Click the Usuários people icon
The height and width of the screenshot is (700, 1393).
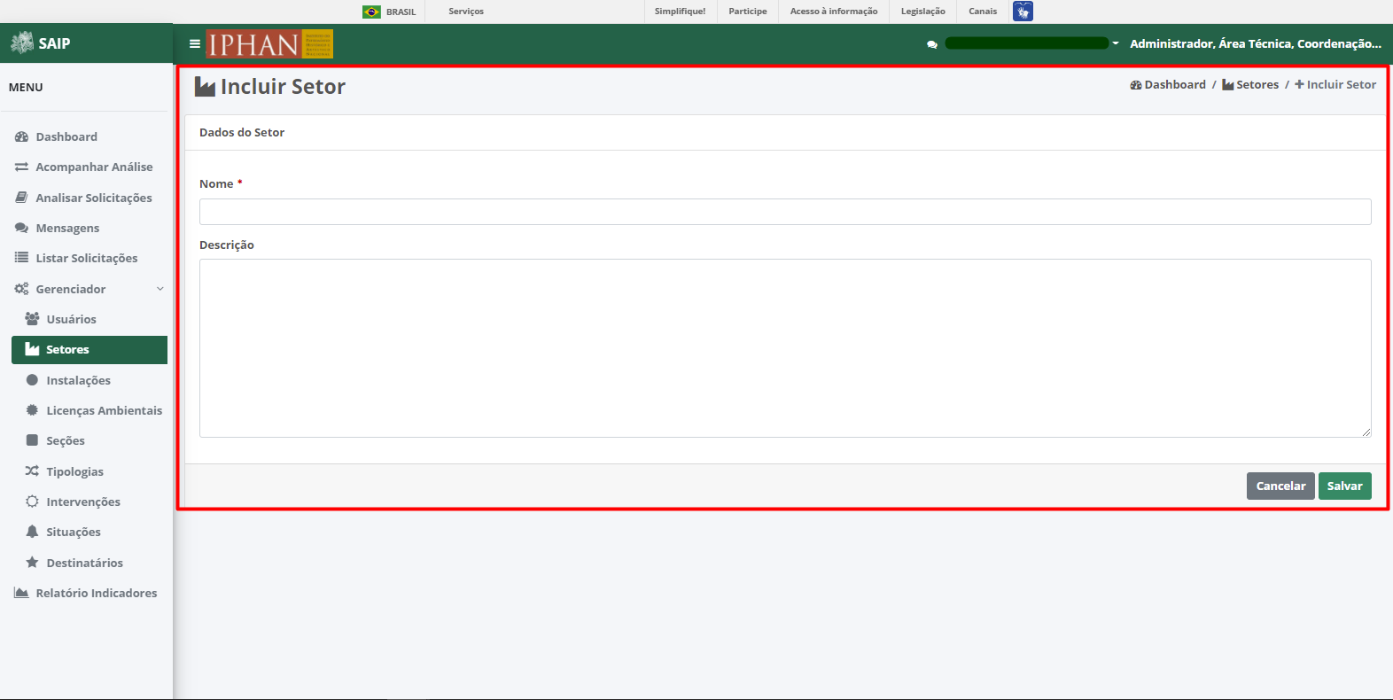(32, 319)
